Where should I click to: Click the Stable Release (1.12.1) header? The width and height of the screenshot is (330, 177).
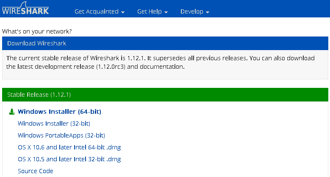[165, 95]
